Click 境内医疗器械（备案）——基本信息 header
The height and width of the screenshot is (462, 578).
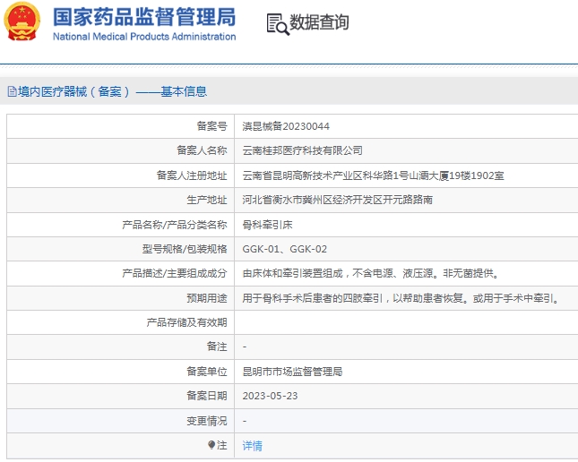pos(112,91)
